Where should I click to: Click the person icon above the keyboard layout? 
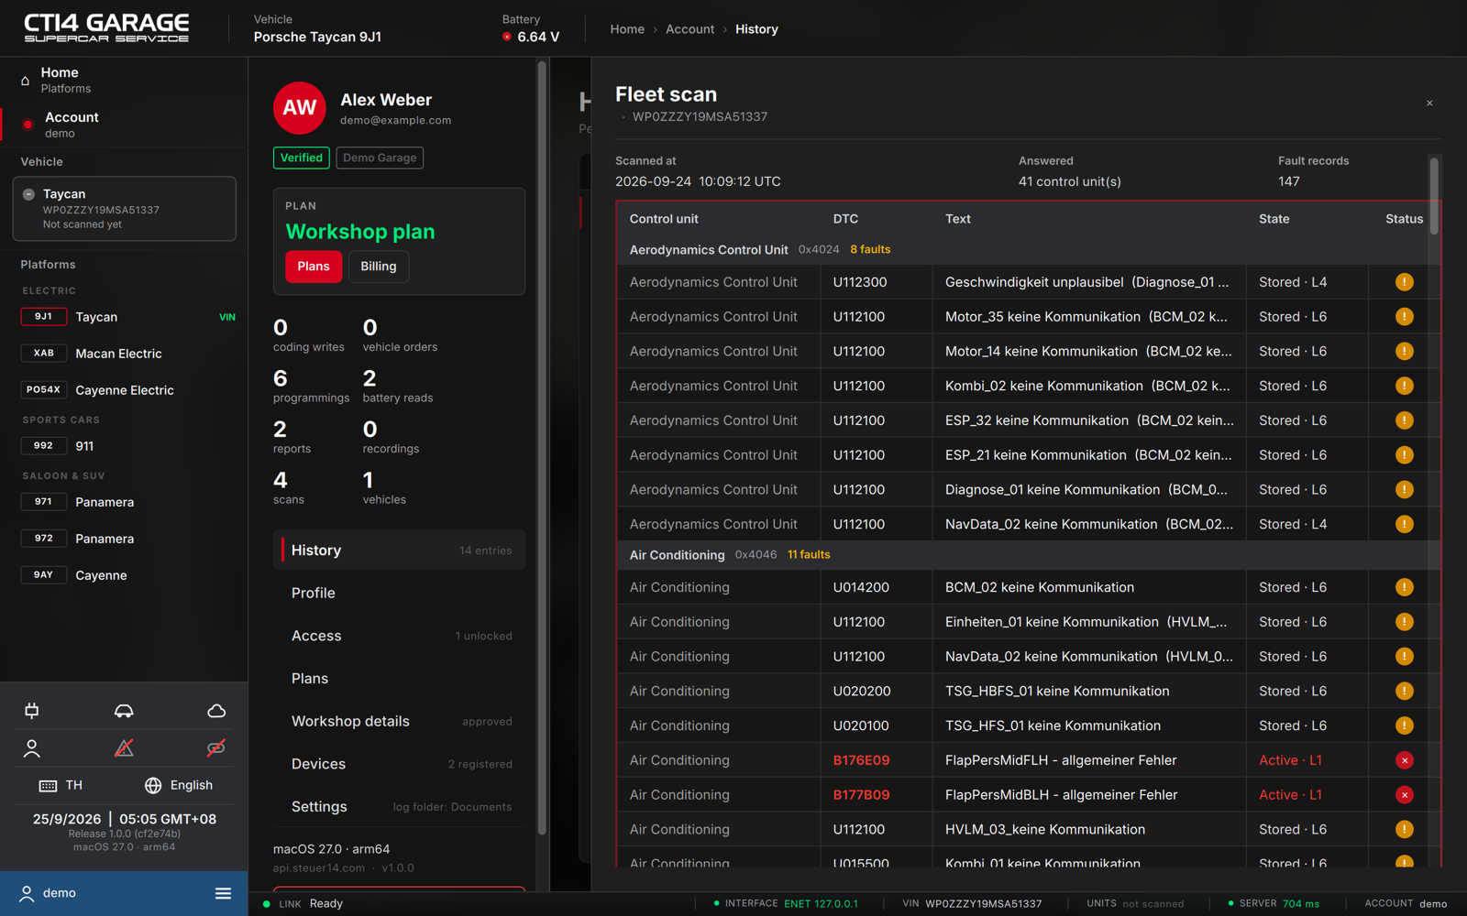click(32, 748)
